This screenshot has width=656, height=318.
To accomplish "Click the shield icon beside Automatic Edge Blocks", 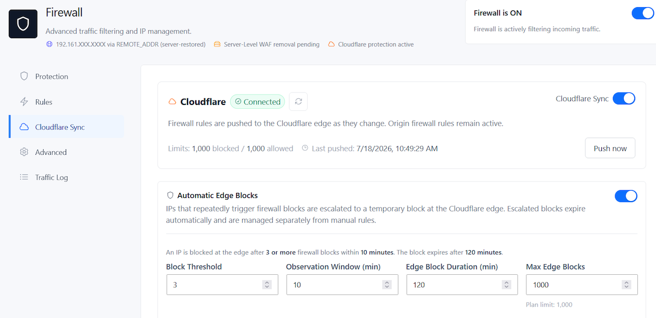I will 170,195.
